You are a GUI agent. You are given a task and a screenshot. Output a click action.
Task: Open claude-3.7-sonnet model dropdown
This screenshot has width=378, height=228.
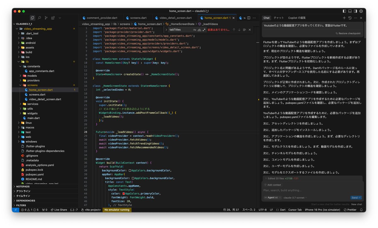click(x=295, y=197)
